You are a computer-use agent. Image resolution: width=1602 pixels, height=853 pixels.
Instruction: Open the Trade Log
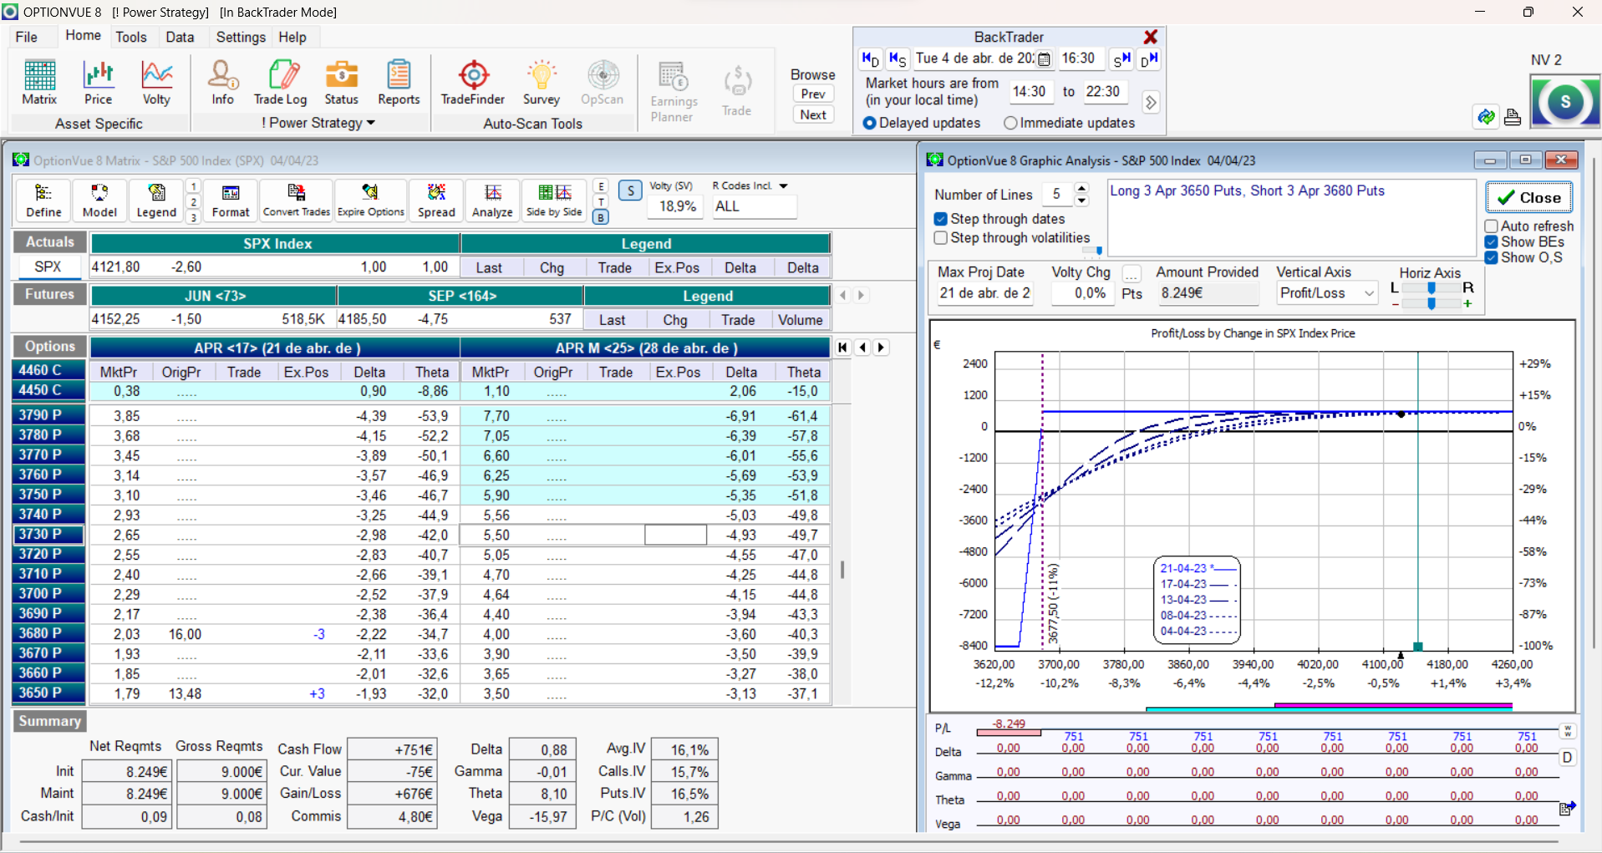281,83
